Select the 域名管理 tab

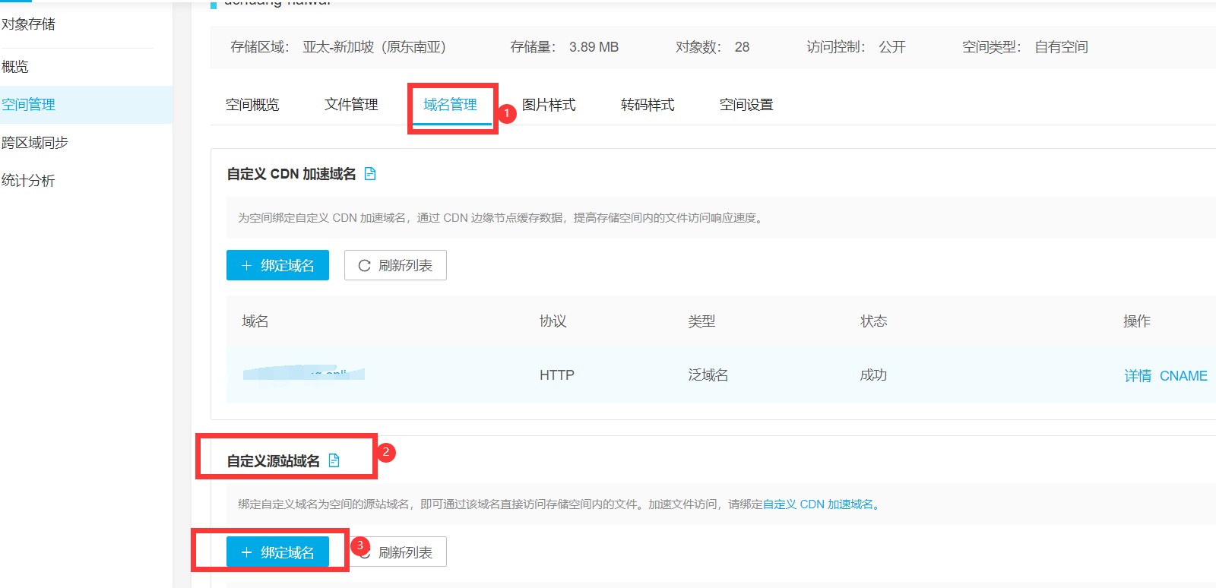pos(450,105)
